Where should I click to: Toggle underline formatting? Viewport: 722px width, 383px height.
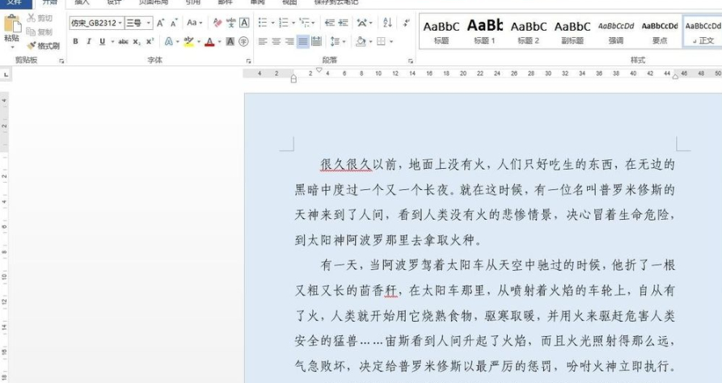pos(102,41)
